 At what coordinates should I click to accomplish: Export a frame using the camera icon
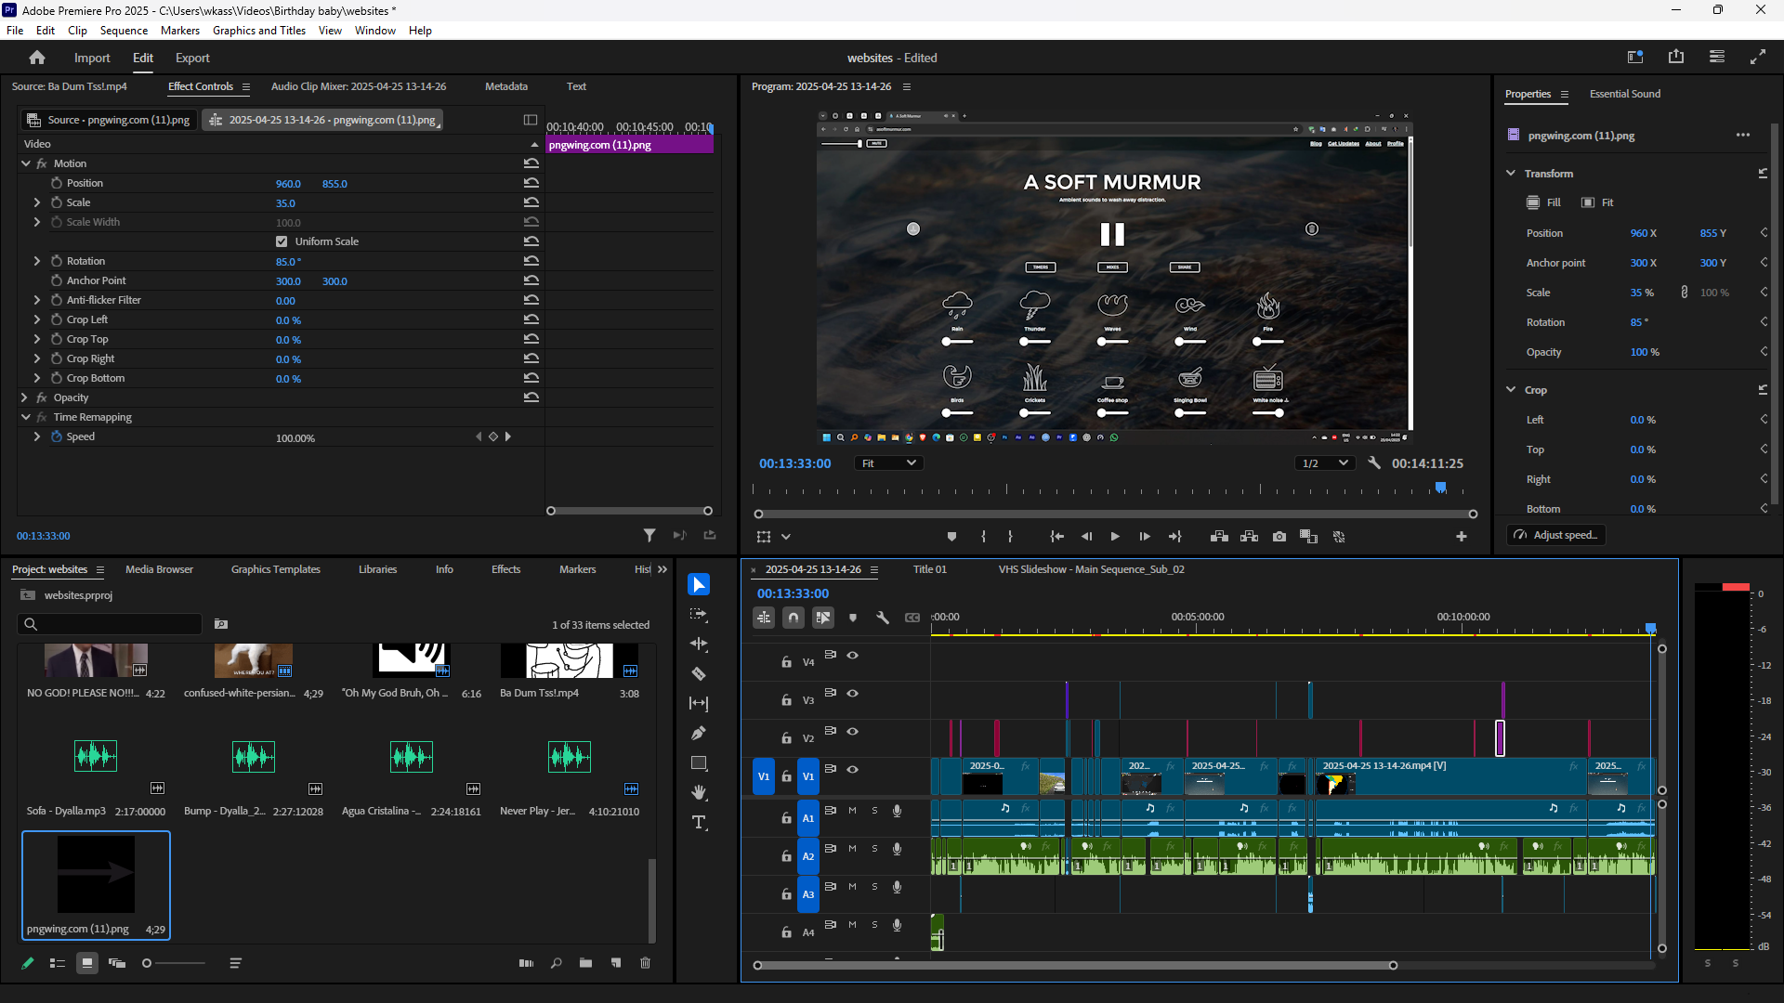pyautogui.click(x=1279, y=536)
